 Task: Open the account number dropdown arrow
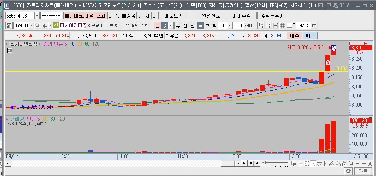37,16
